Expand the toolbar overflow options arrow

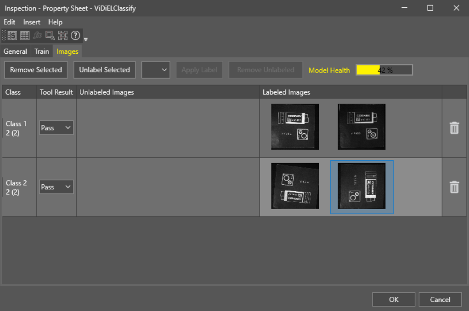coord(86,39)
